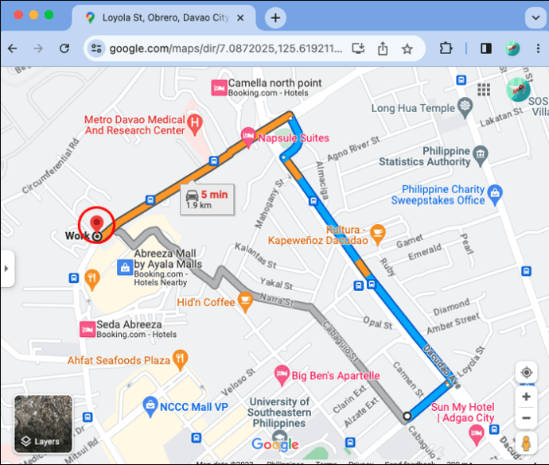The image size is (549, 465).
Task: Open the Extensions puzzle icon
Action: (x=446, y=48)
